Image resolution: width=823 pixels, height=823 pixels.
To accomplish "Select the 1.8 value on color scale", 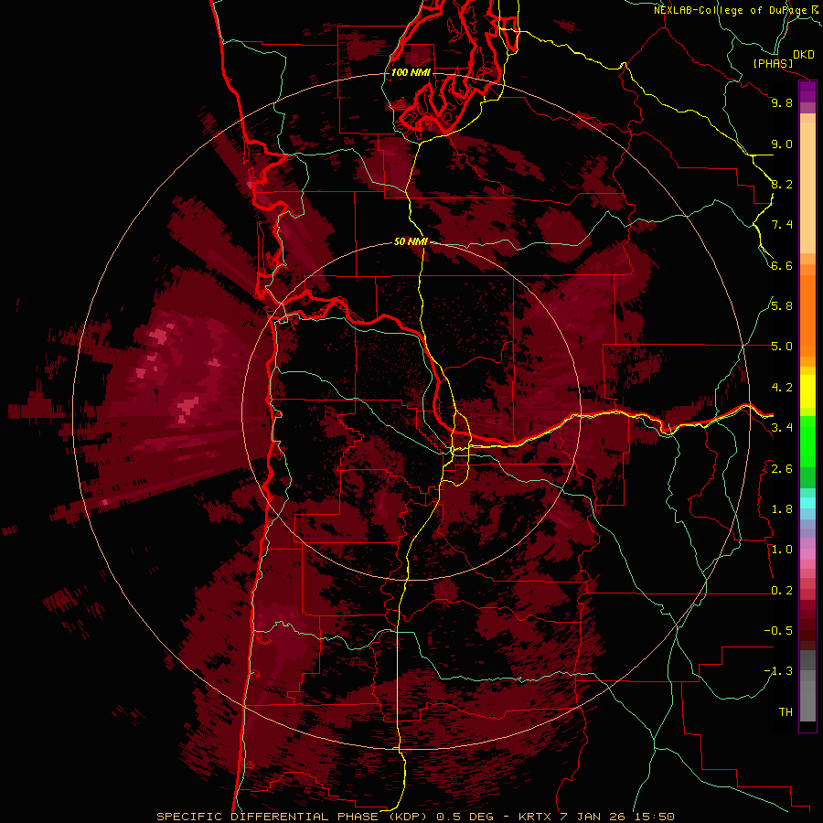I will pos(782,509).
